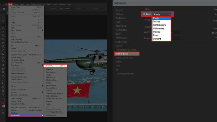
Task: Select the Blur tool droplet icon
Action: click(x=3, y=69)
